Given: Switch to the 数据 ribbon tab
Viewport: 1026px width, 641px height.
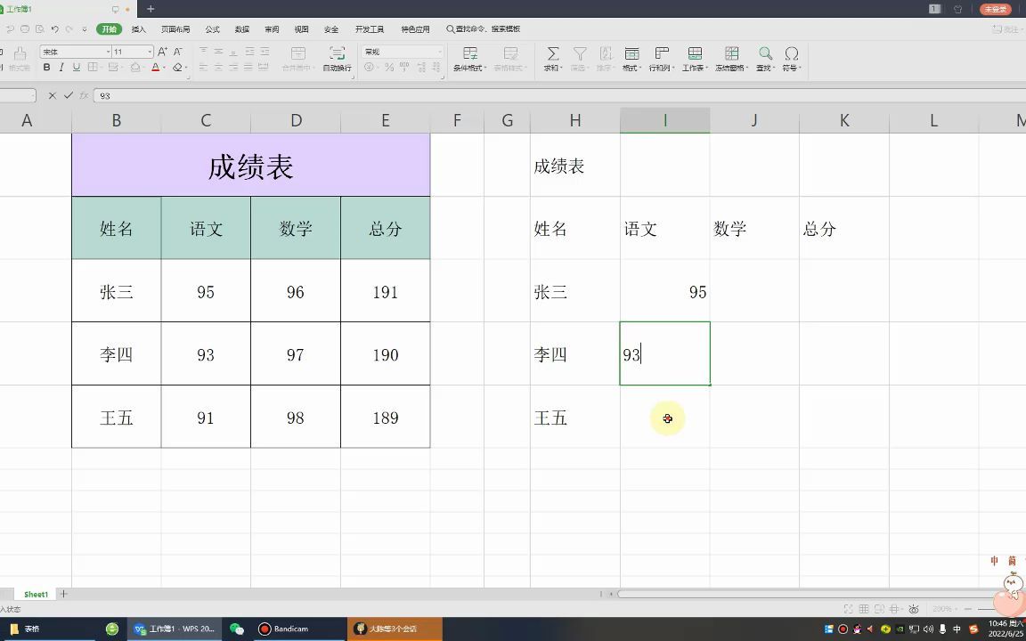Looking at the screenshot, I should 241,28.
